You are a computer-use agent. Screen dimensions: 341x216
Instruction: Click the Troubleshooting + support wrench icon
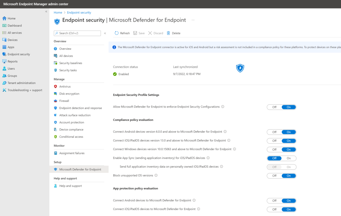(x=4, y=90)
